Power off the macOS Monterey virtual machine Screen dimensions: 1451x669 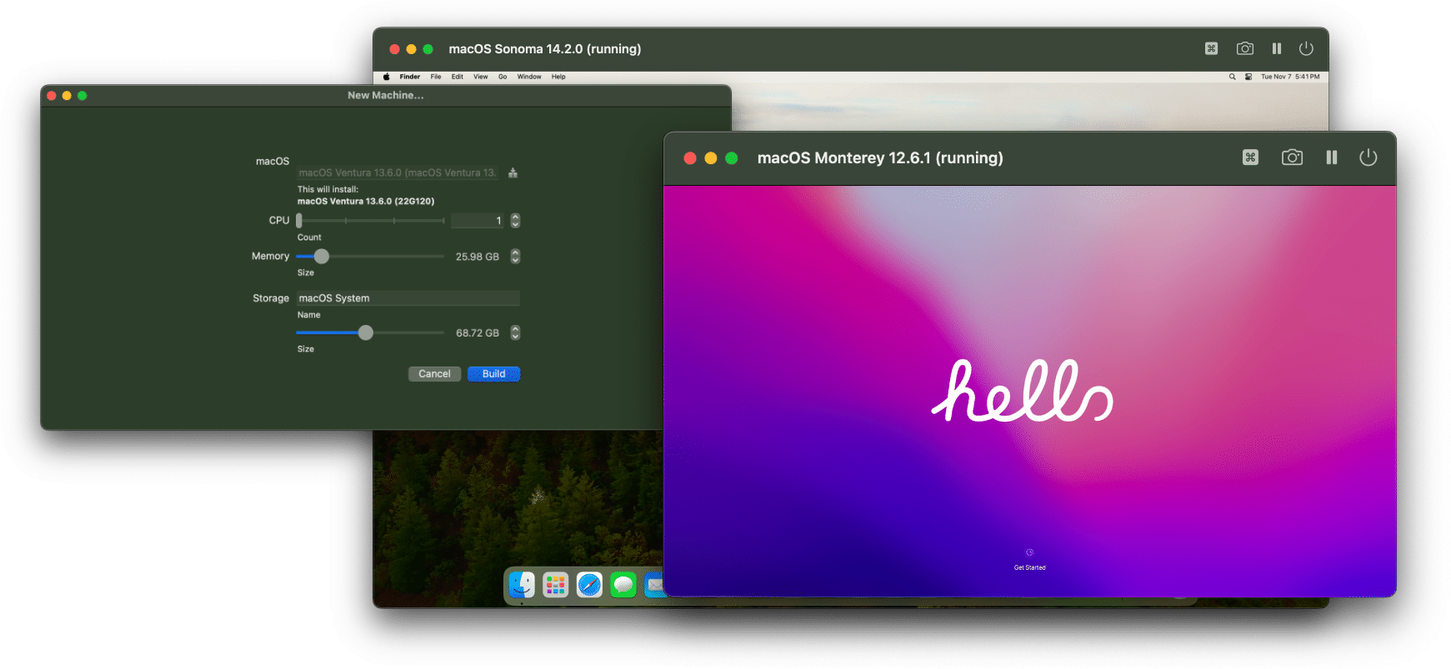pyautogui.click(x=1368, y=157)
